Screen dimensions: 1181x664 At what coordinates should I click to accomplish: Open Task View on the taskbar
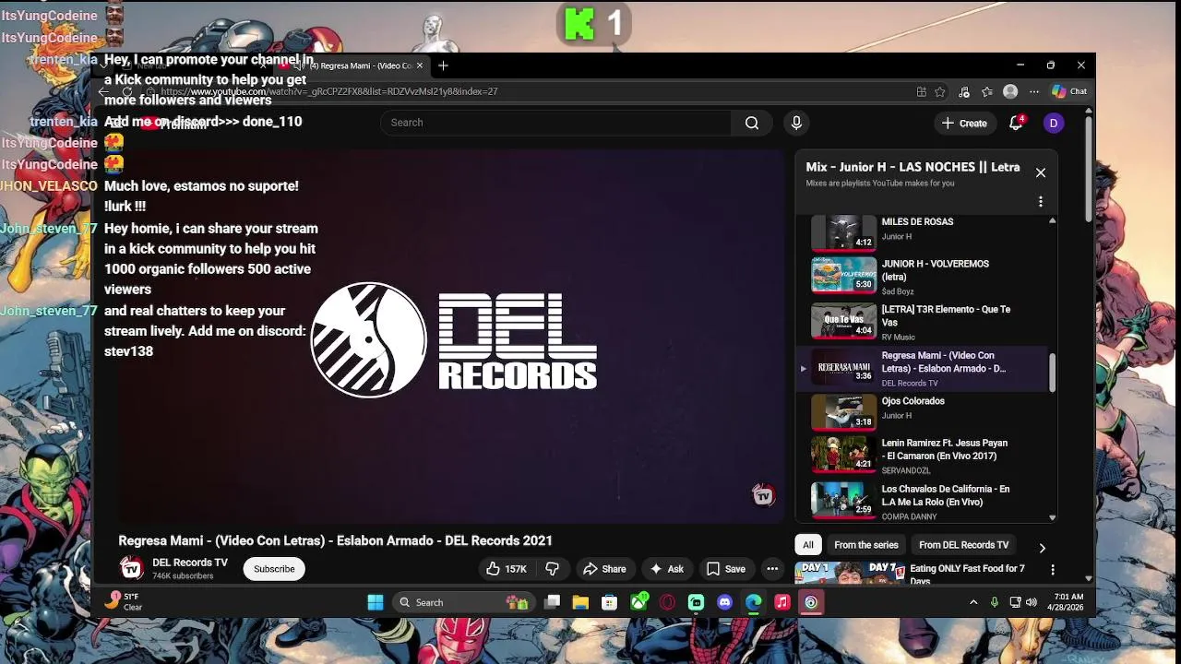[x=552, y=602]
